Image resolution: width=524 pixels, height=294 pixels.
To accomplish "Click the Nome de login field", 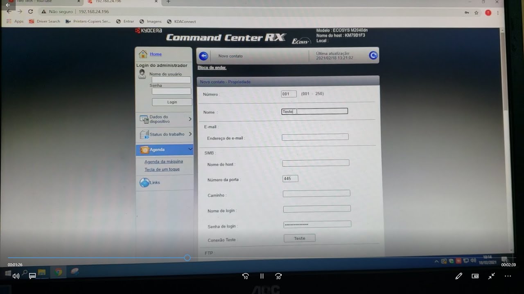I will 317,209.
